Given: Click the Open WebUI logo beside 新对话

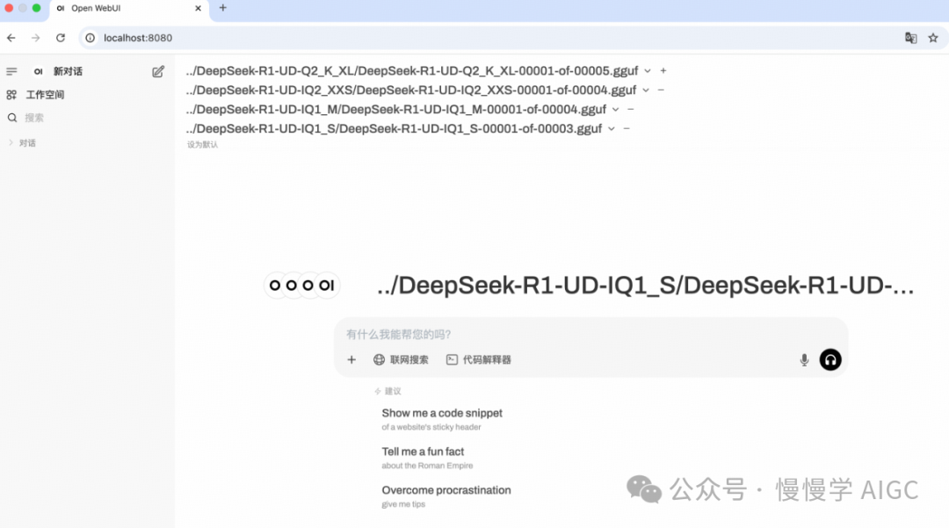Looking at the screenshot, I should coord(38,71).
